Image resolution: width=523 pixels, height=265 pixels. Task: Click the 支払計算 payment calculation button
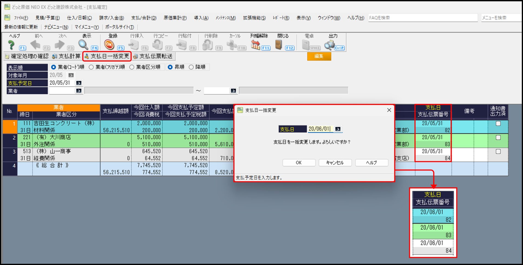coord(66,56)
